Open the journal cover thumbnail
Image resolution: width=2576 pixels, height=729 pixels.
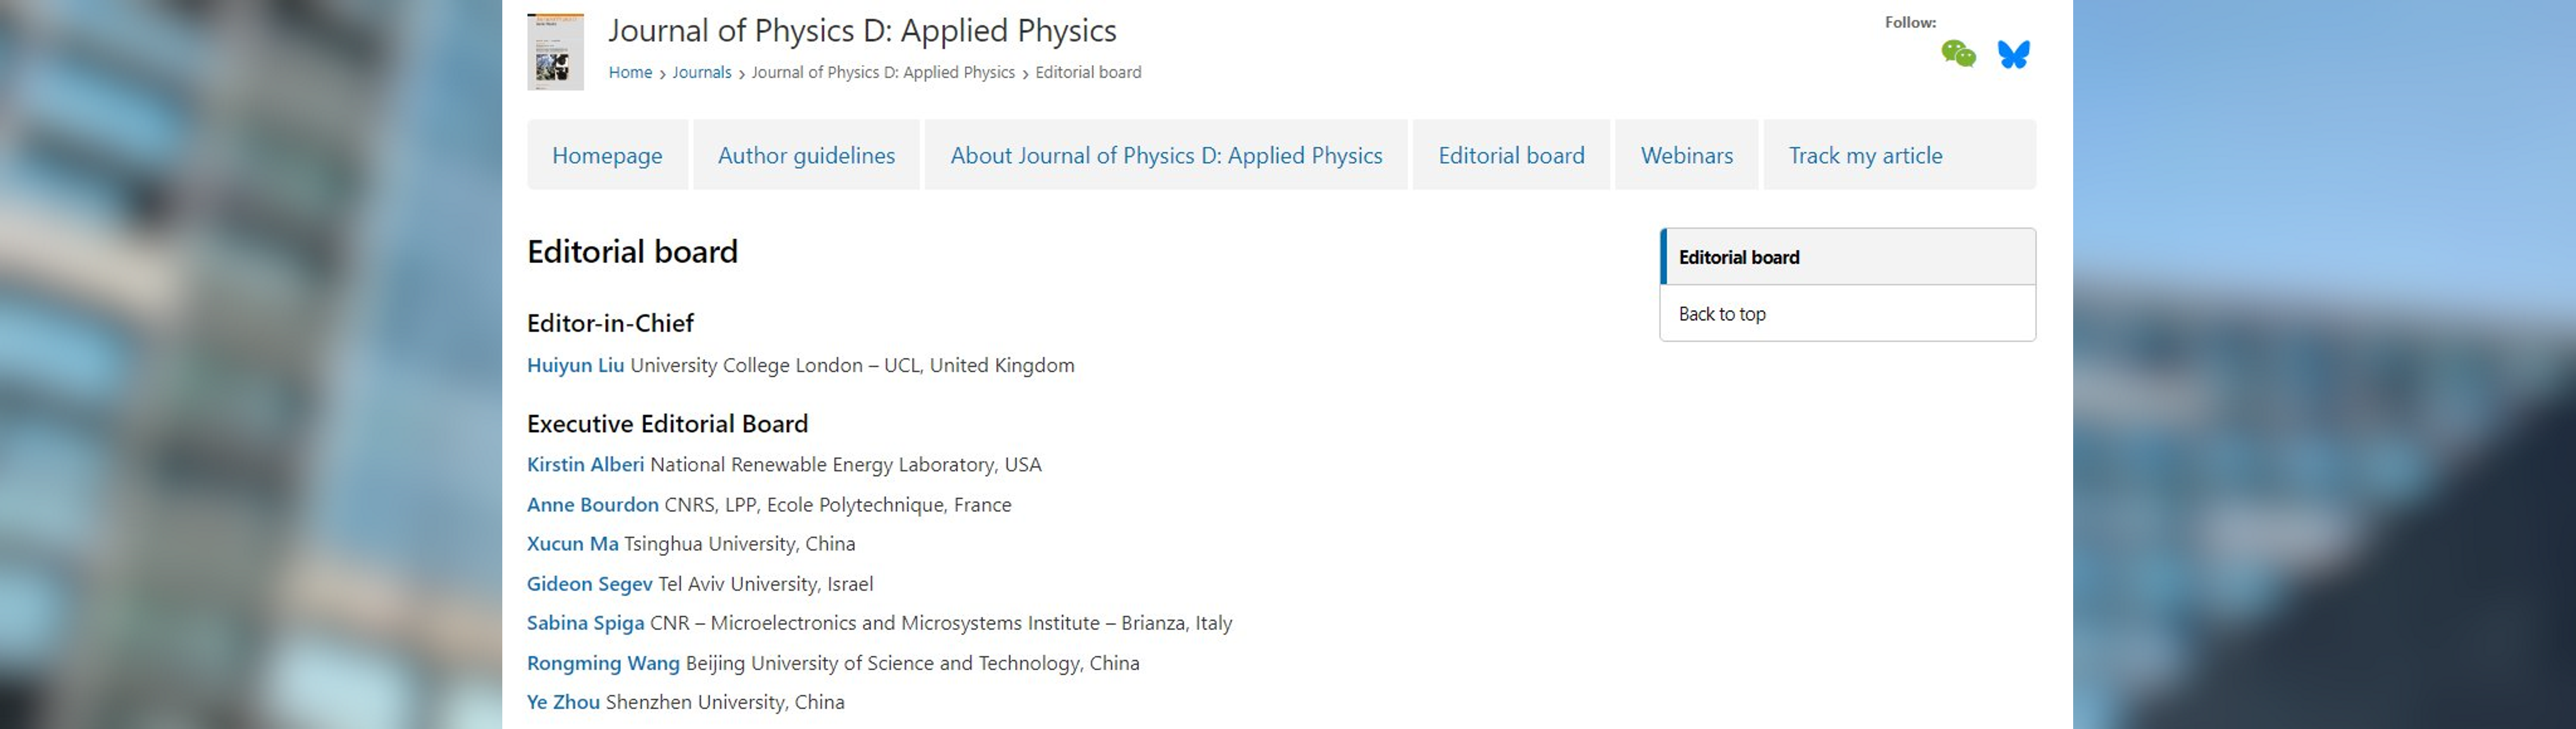point(555,52)
